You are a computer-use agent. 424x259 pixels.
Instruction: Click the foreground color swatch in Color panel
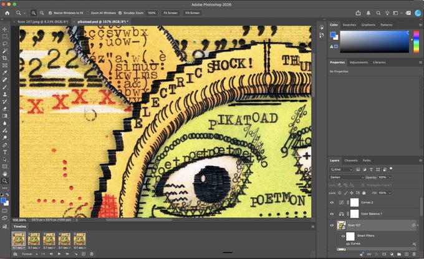pos(333,34)
